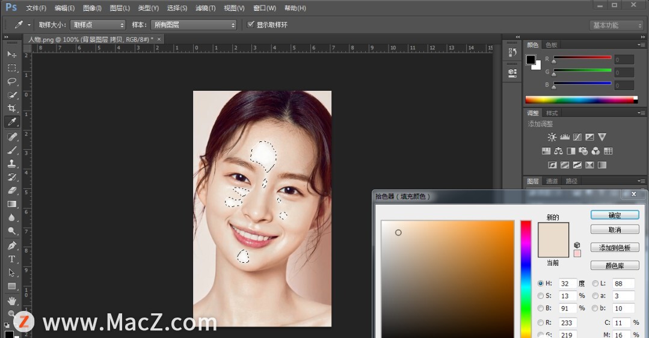Click the web-safe color cube icon
Viewport: 649px width, 338px height.
tap(577, 245)
